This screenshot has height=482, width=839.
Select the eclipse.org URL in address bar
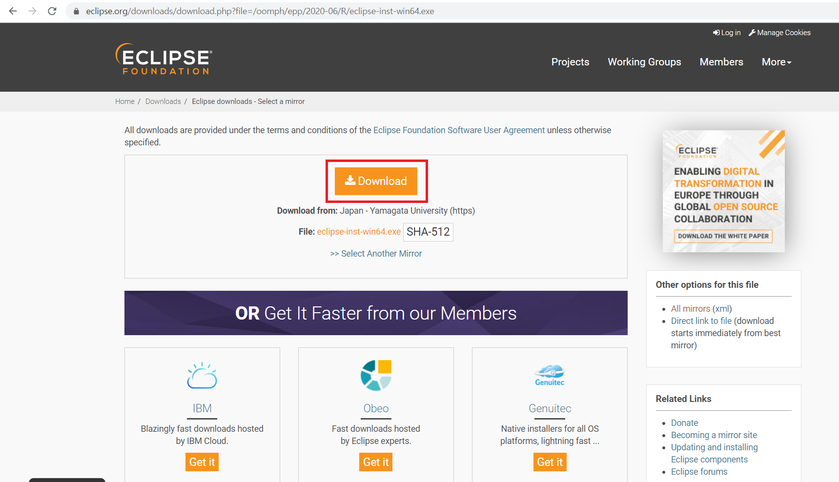tap(260, 11)
